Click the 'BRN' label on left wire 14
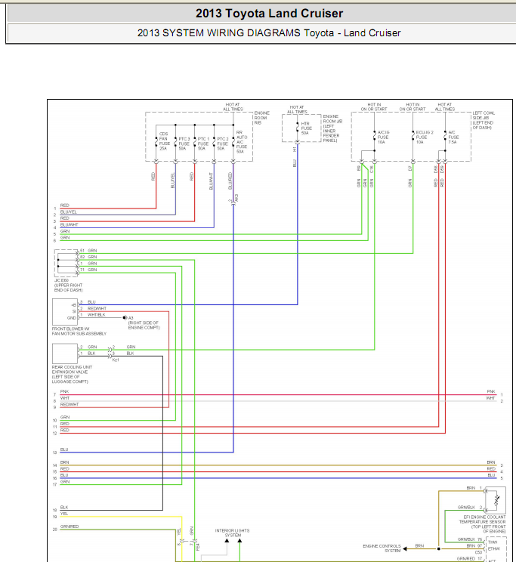Screen dimensions: 516x562 (x=64, y=462)
